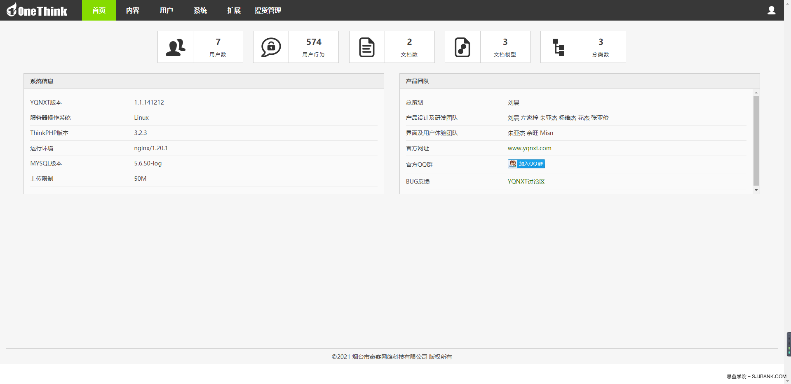Go to the 用户 menu

[x=167, y=10]
